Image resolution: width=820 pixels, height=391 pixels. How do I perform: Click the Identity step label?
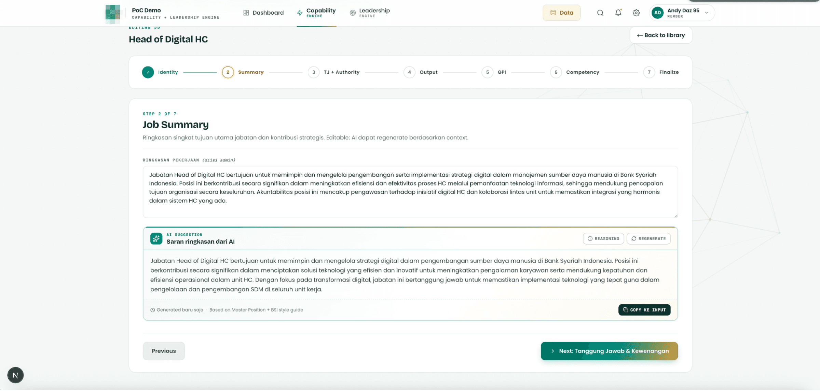(x=168, y=72)
